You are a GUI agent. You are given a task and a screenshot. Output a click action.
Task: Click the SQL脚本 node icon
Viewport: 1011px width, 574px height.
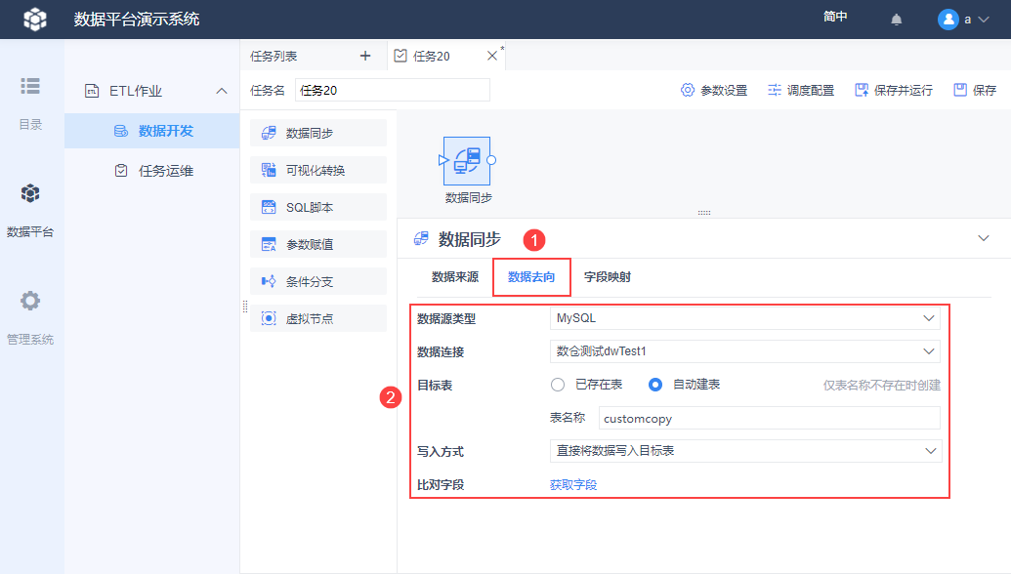pos(269,207)
